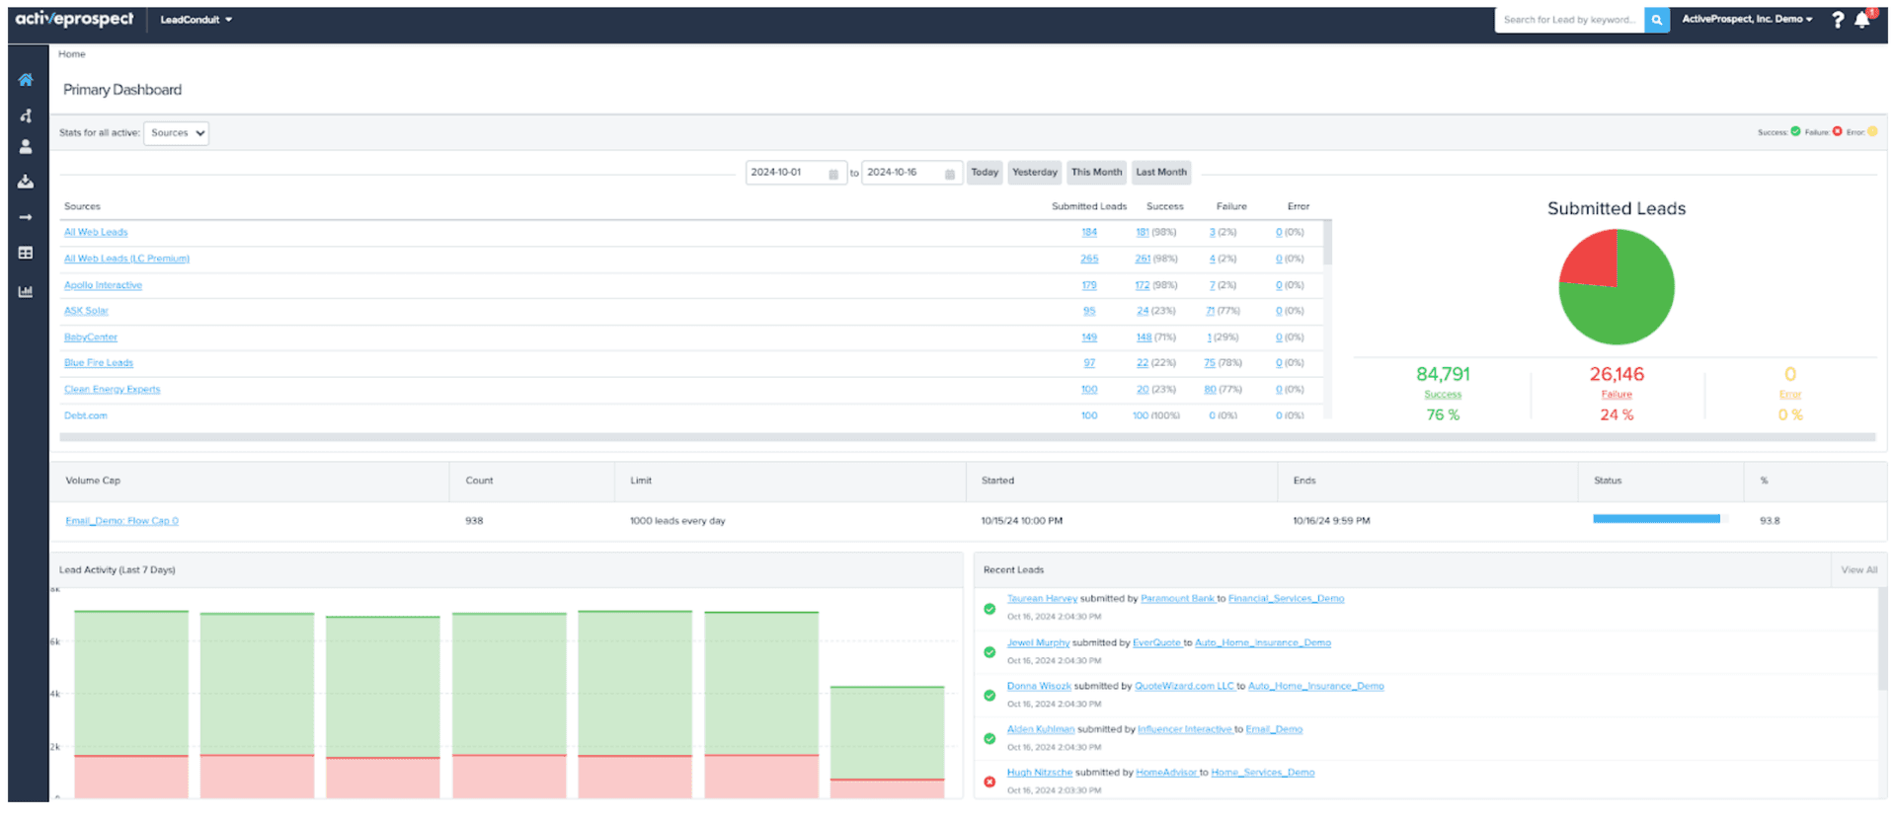This screenshot has height=820, width=1896.
Task: Open the Paramount Bank source link
Action: click(1177, 599)
